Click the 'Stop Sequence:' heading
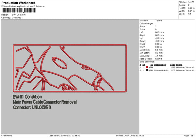Viewport: 196px width, 138px height. coord(147,62)
